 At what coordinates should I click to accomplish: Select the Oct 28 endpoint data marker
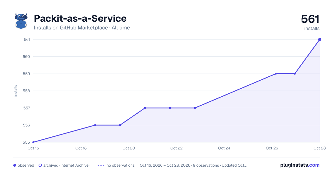[x=320, y=39]
